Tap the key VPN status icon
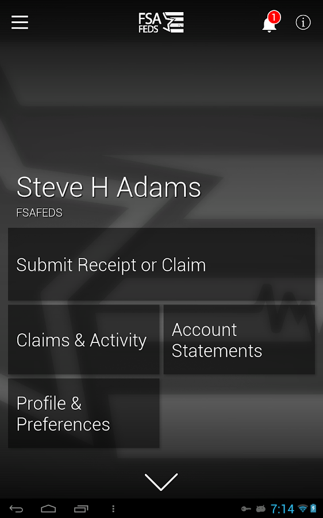Viewport: 323px width, 518px height. coord(246,509)
